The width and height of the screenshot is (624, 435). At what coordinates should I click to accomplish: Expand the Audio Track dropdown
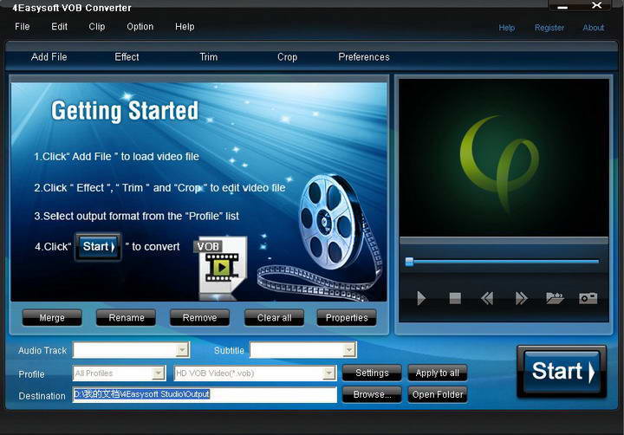pos(182,350)
